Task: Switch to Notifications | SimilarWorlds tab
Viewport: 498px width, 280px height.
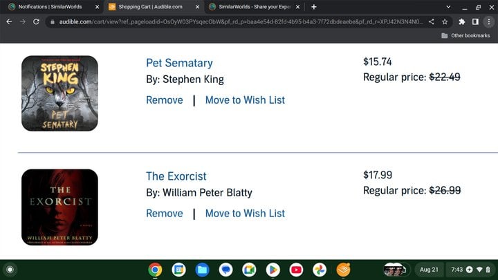Action: 50,7
